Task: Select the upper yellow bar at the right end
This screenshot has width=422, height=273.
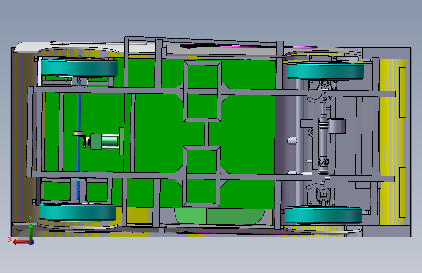Action: [402, 92]
